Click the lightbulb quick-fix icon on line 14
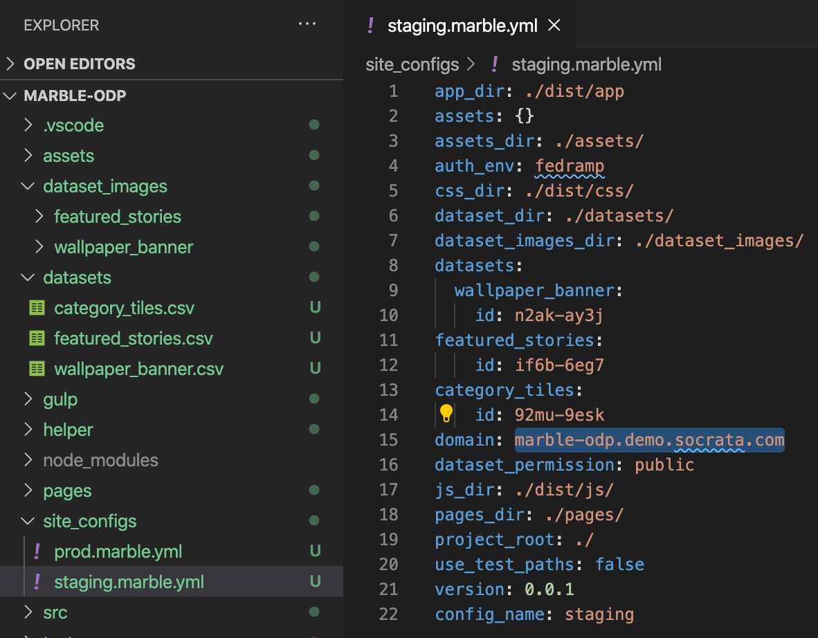Viewport: 818px width, 638px height. (446, 414)
